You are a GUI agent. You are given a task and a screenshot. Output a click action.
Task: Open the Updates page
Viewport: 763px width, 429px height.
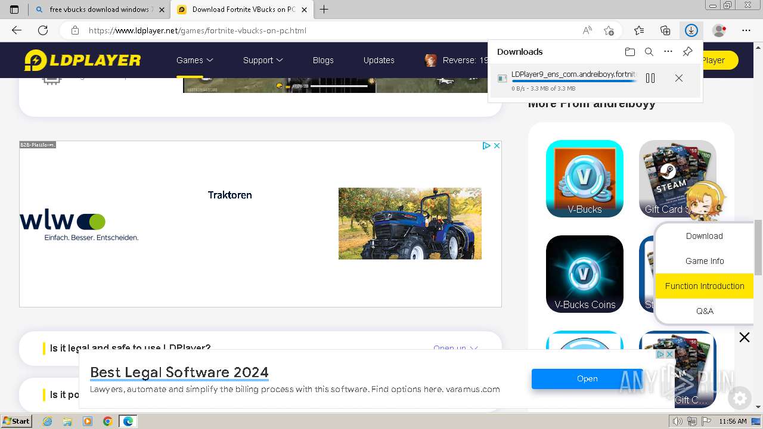[379, 60]
